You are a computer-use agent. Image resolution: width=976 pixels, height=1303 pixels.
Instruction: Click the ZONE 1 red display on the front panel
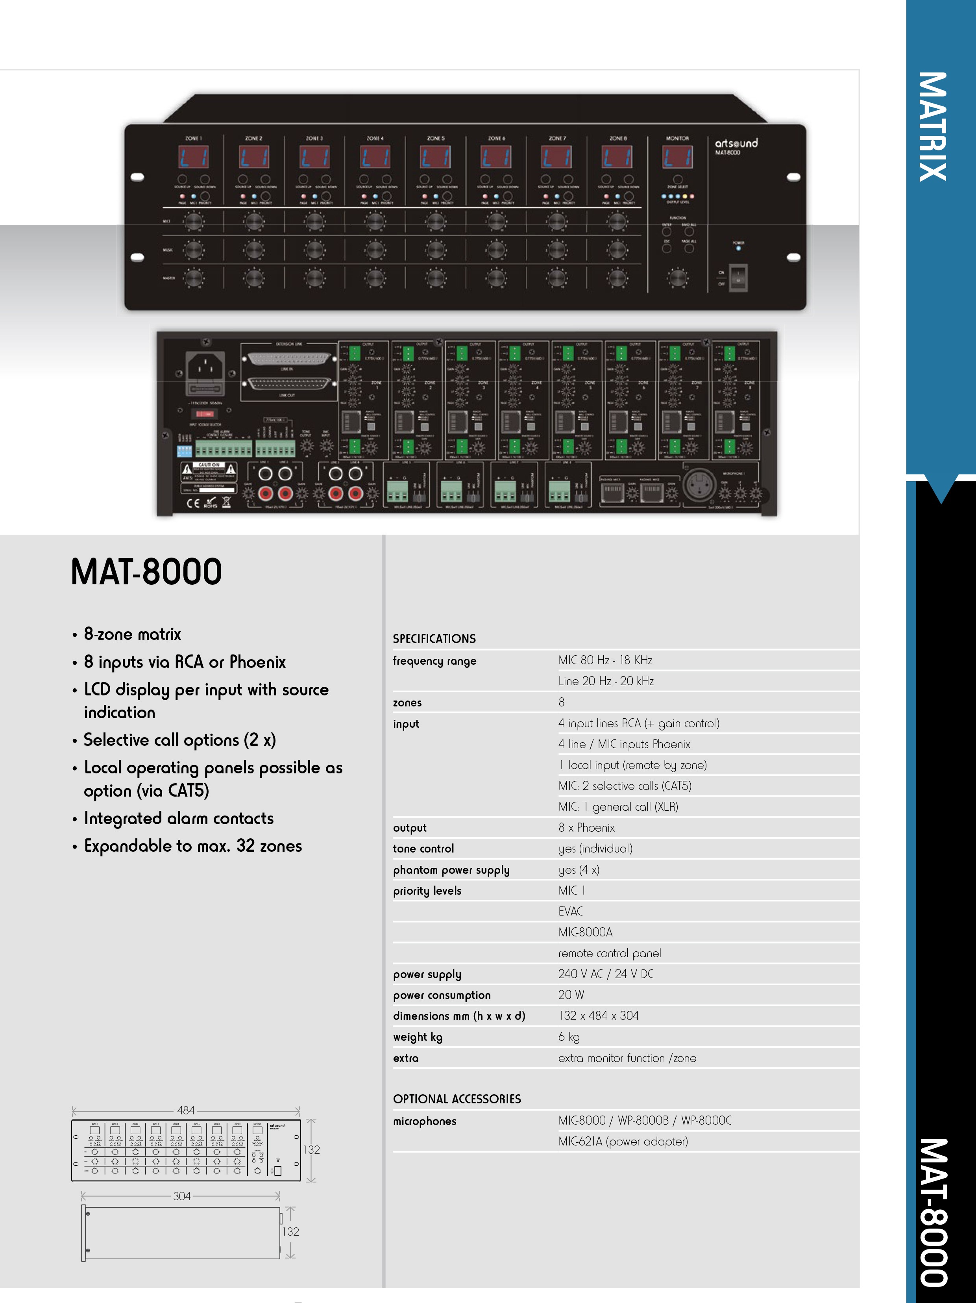tap(193, 158)
